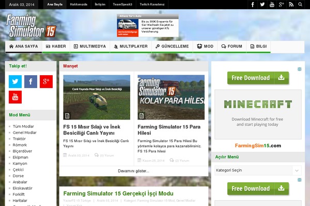Click comment bubble icon beside (2) Yorum
This screenshot has height=206, width=310.
[172, 160]
